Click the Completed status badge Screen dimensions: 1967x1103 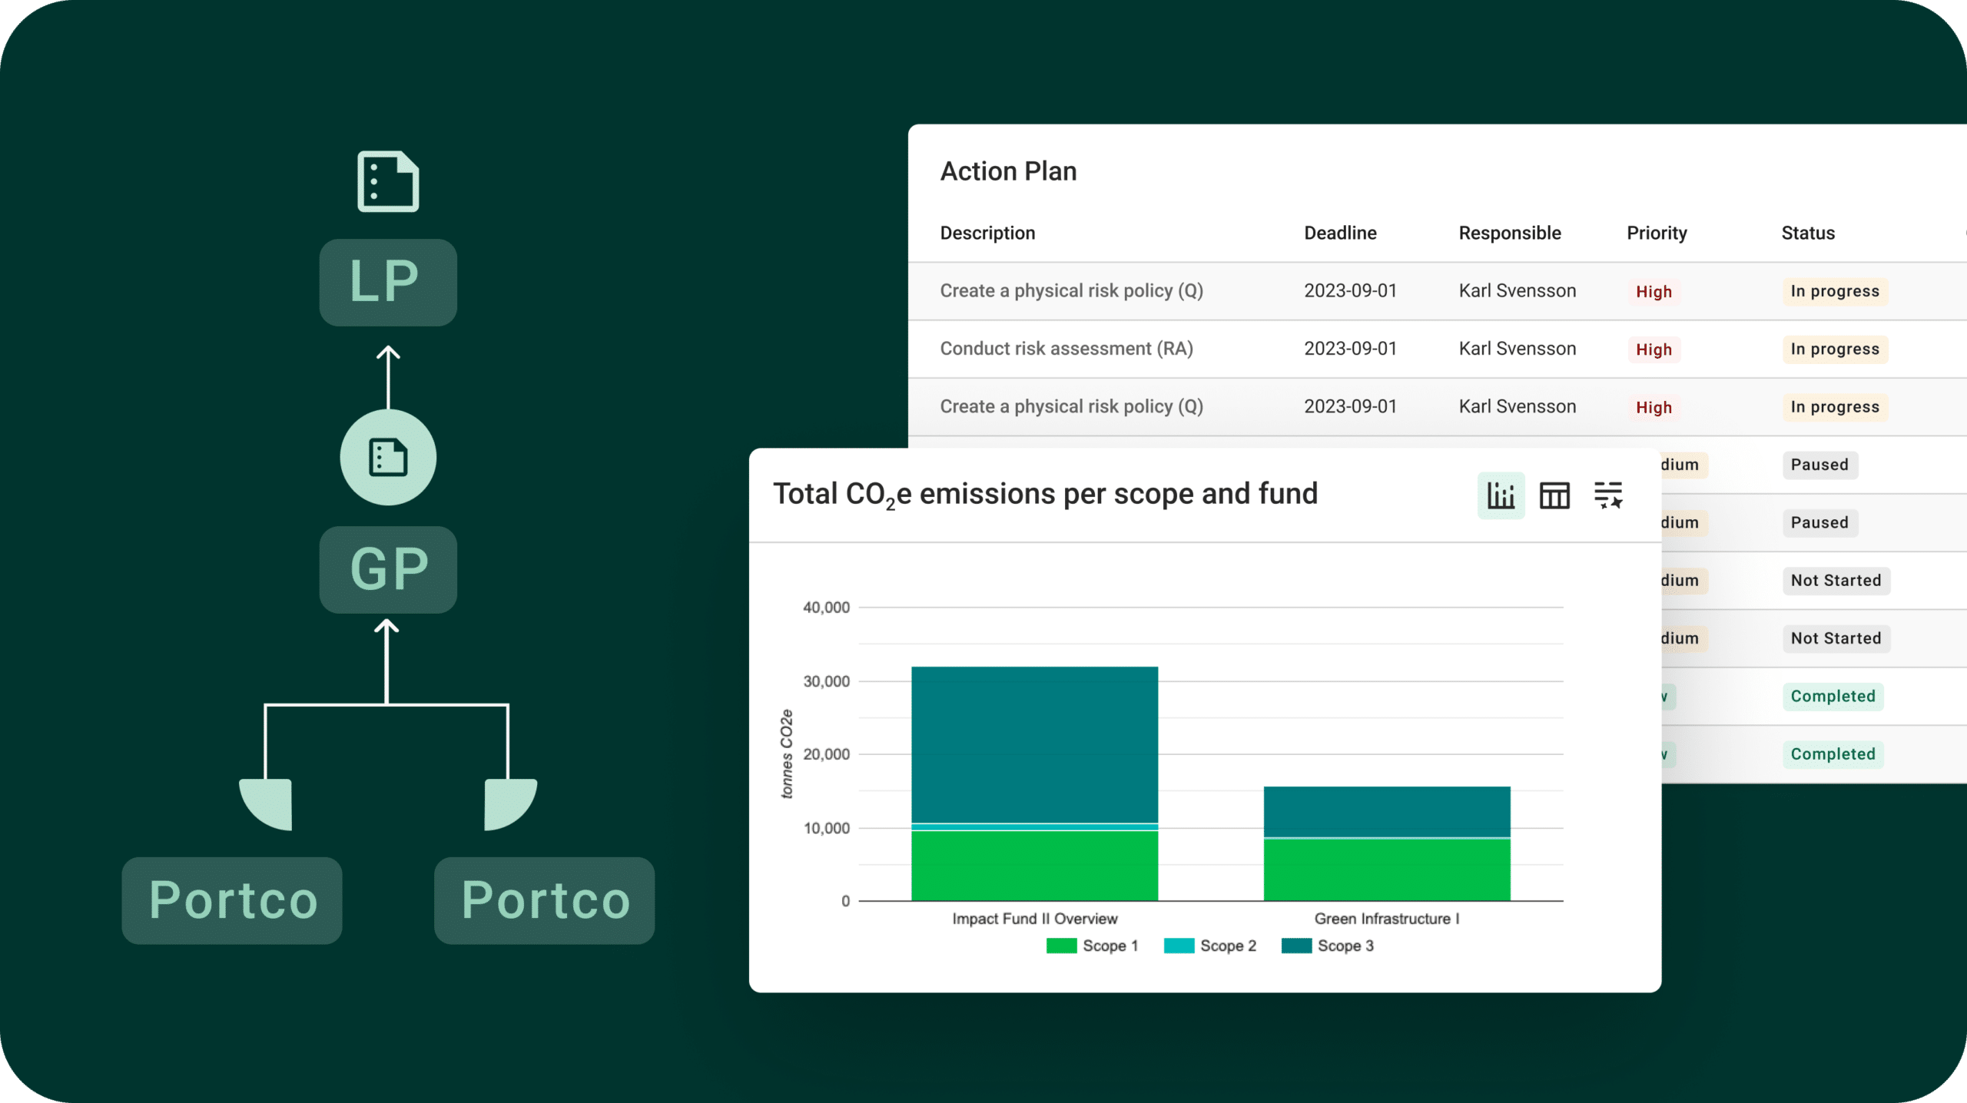tap(1833, 696)
